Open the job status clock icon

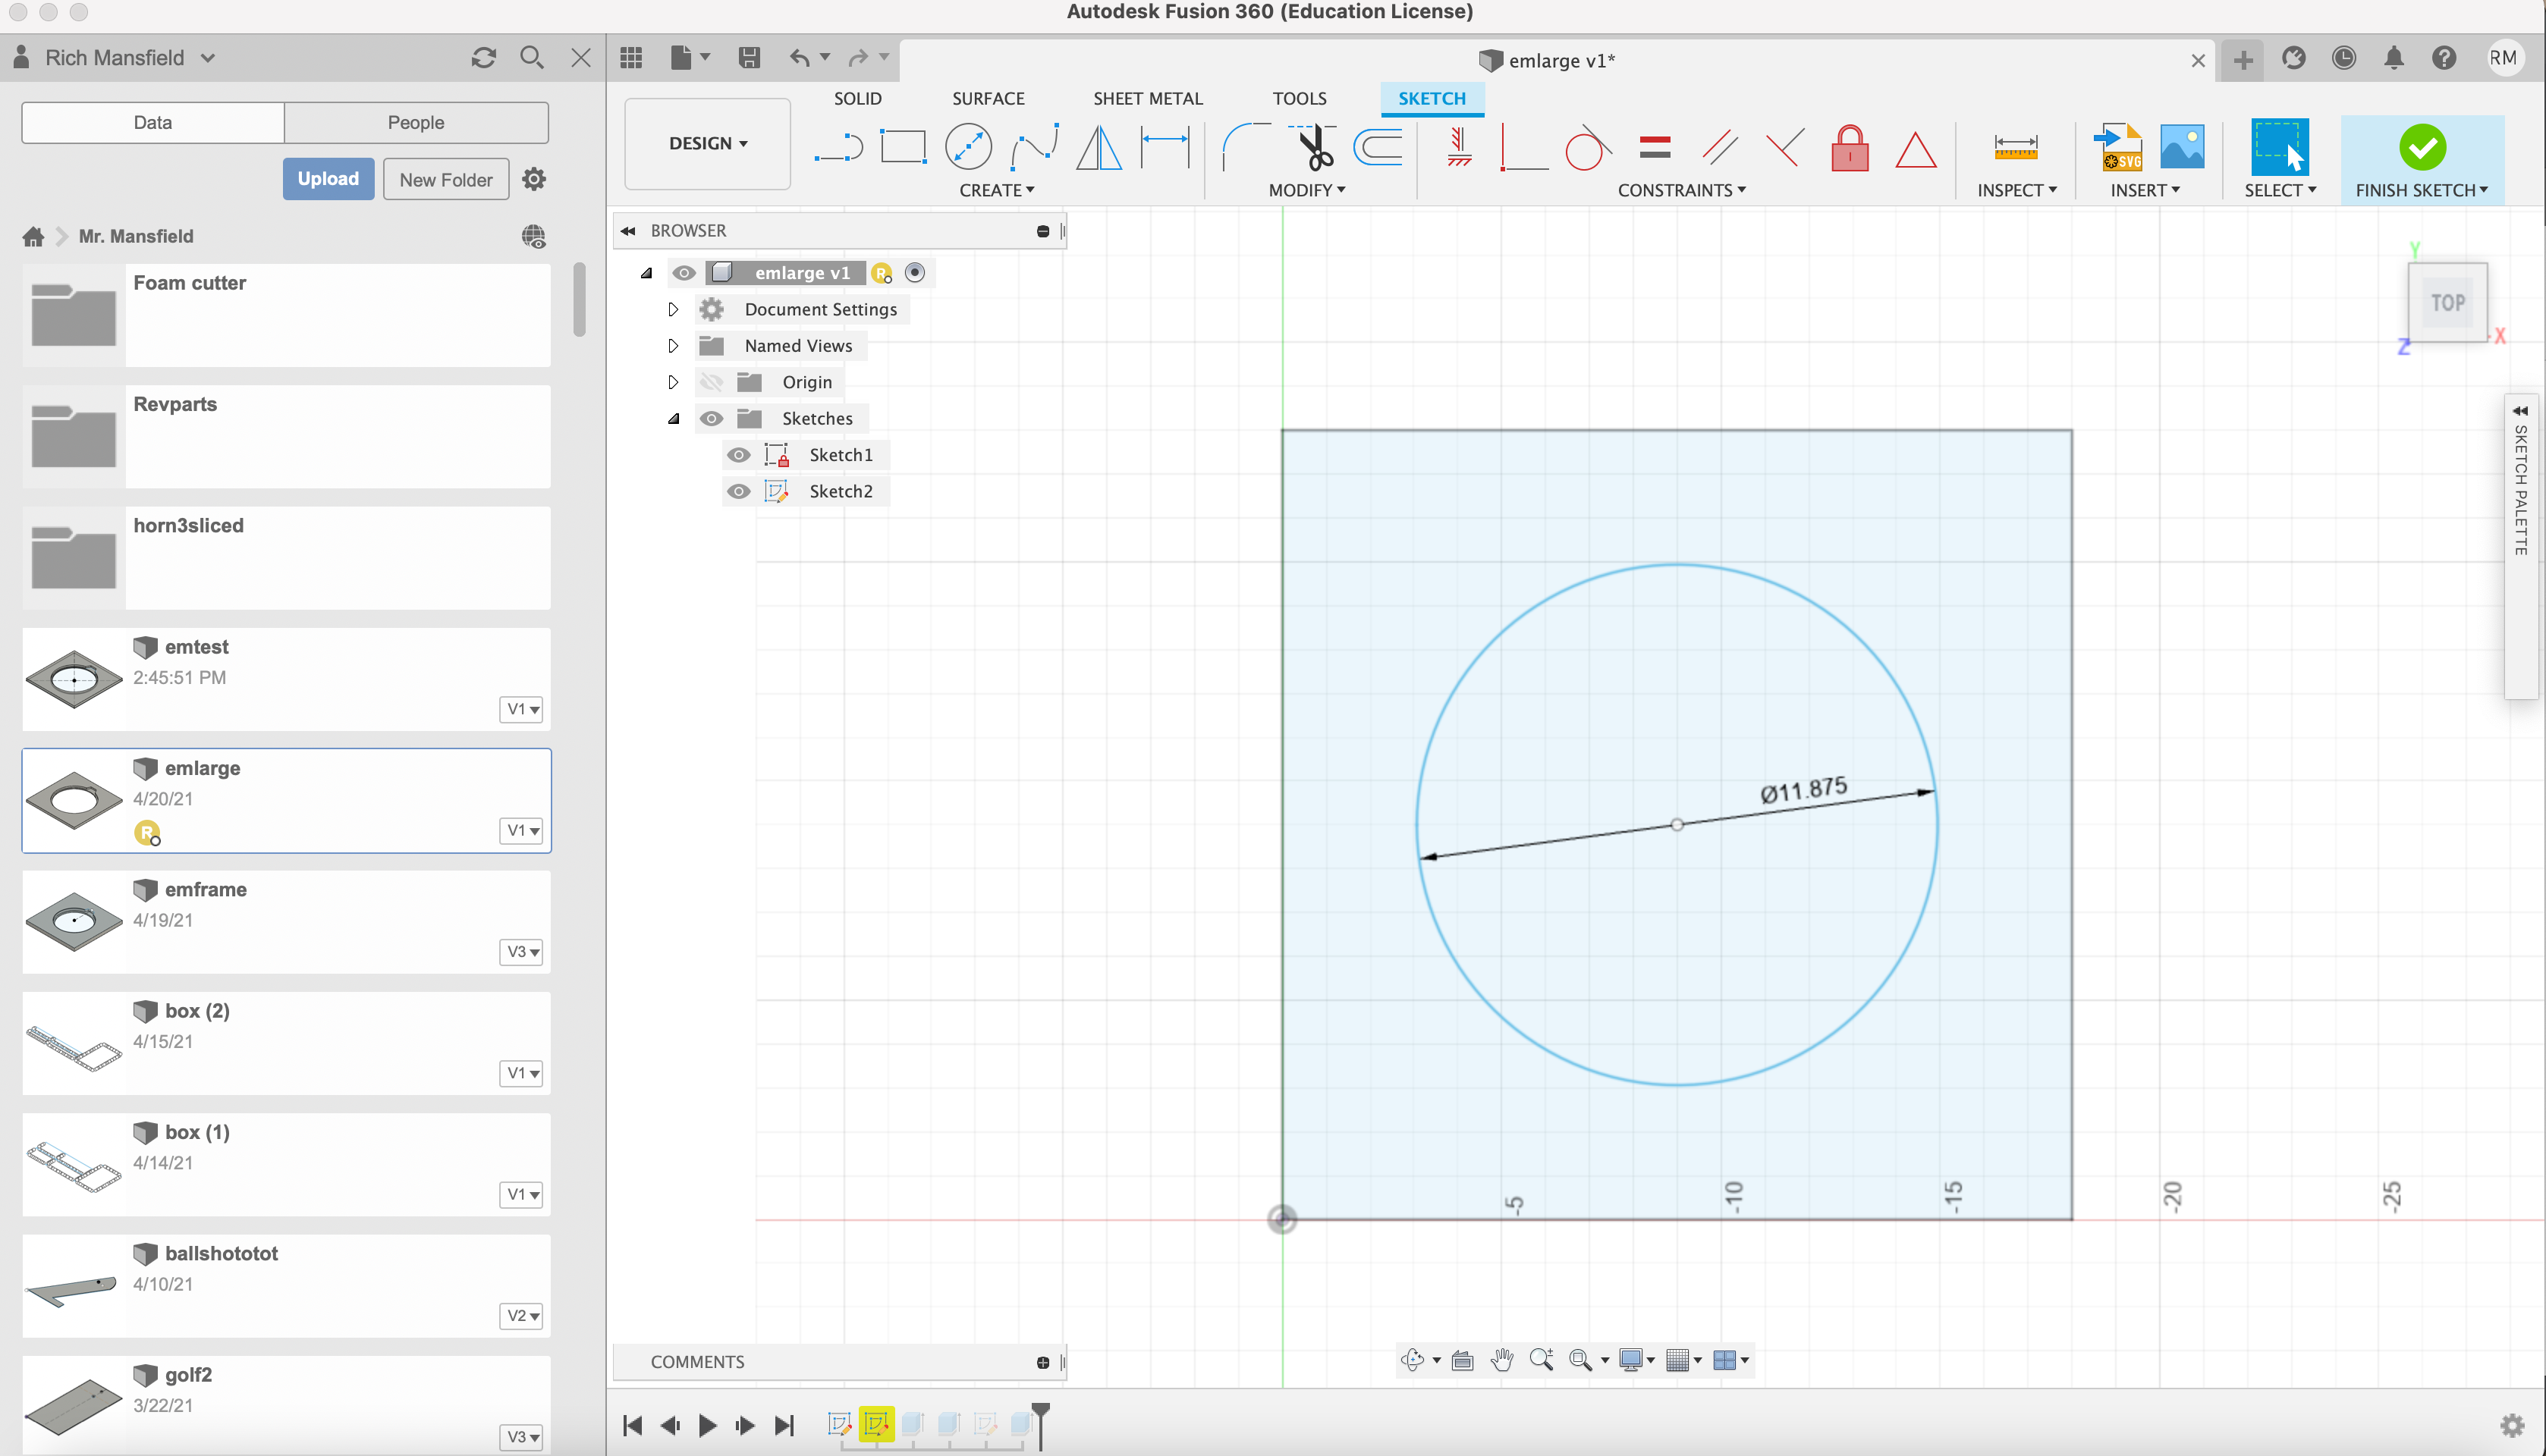(x=2344, y=58)
